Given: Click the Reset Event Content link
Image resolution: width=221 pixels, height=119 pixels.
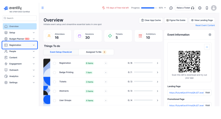Looking at the screenshot, I should click(205, 25).
